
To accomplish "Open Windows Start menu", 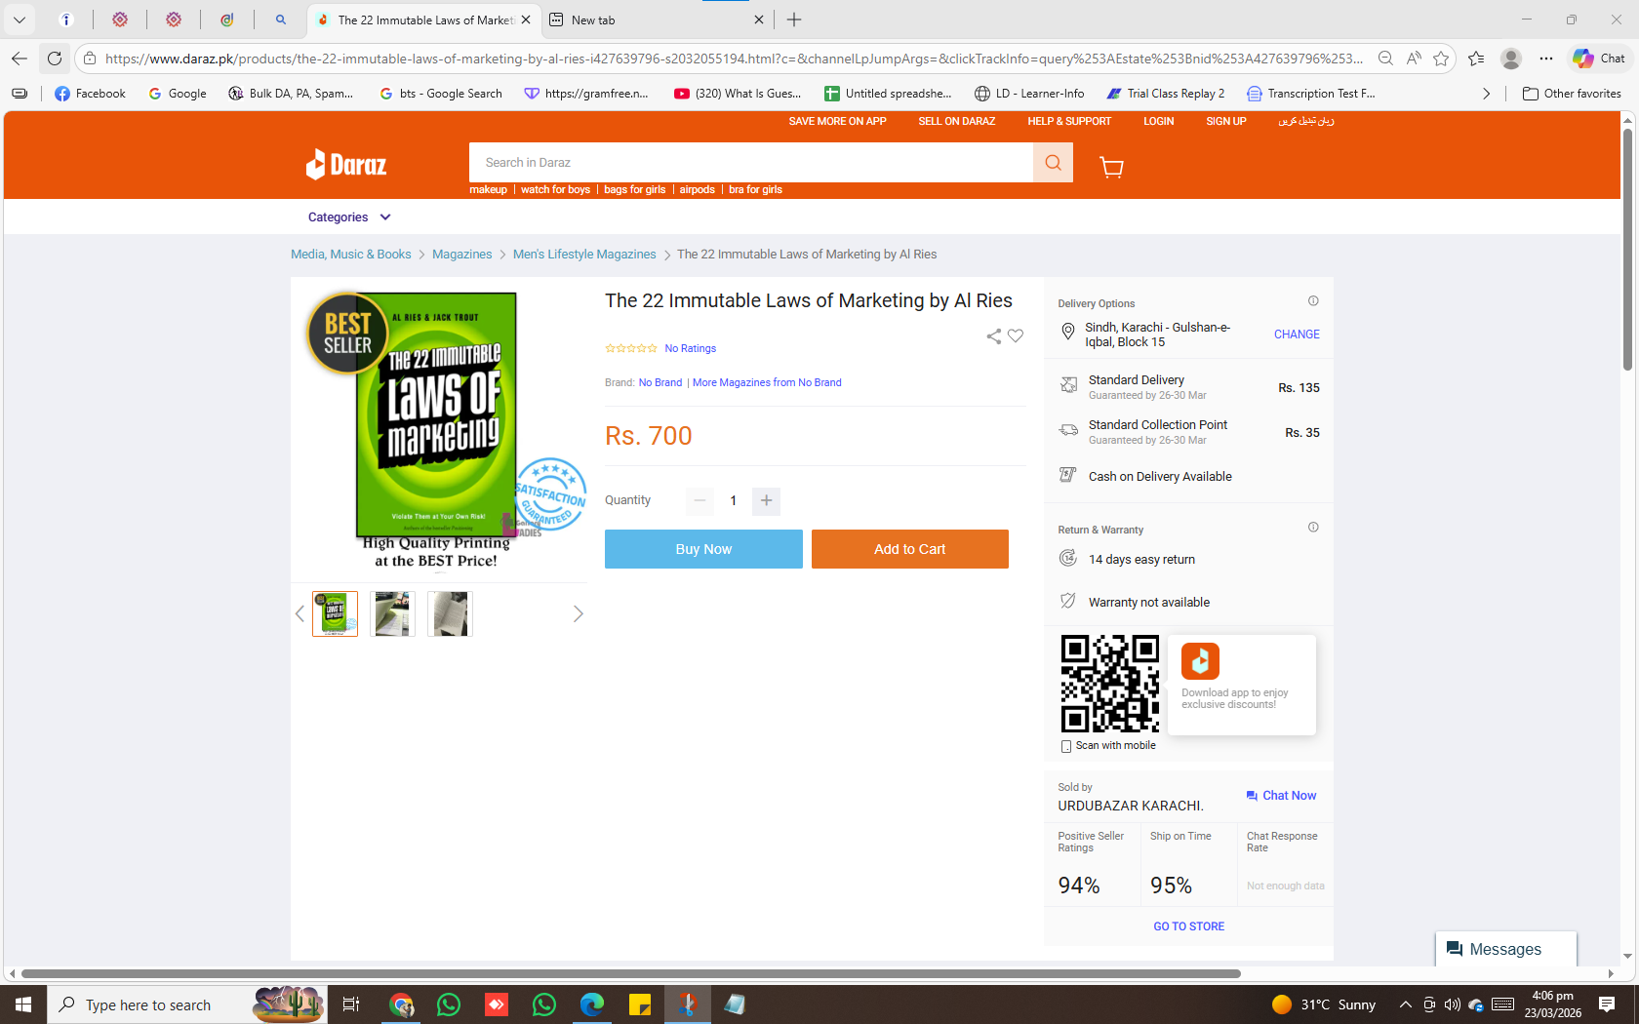I will (23, 1004).
